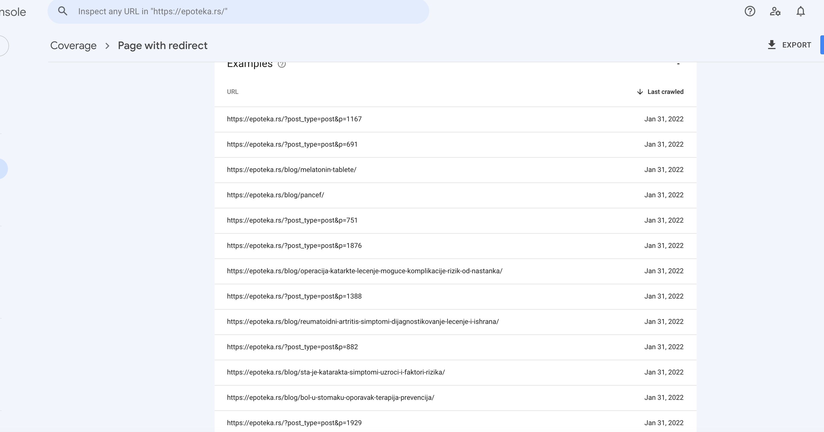Screen dimensions: 824x432
Task: Open the Help icon in top bar
Action: click(x=750, y=12)
